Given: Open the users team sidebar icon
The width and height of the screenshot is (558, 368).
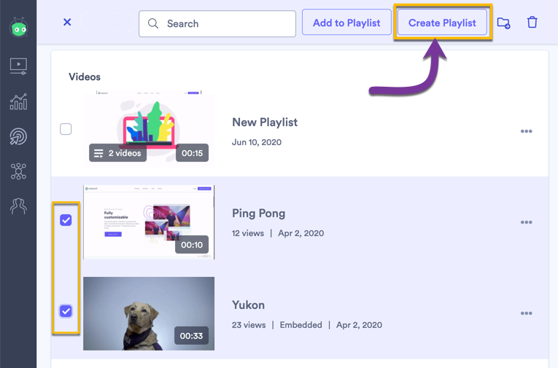Looking at the screenshot, I should tap(18, 206).
